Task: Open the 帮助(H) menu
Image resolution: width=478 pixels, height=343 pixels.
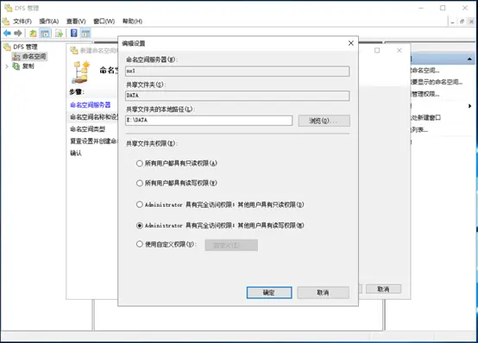Action: (132, 22)
